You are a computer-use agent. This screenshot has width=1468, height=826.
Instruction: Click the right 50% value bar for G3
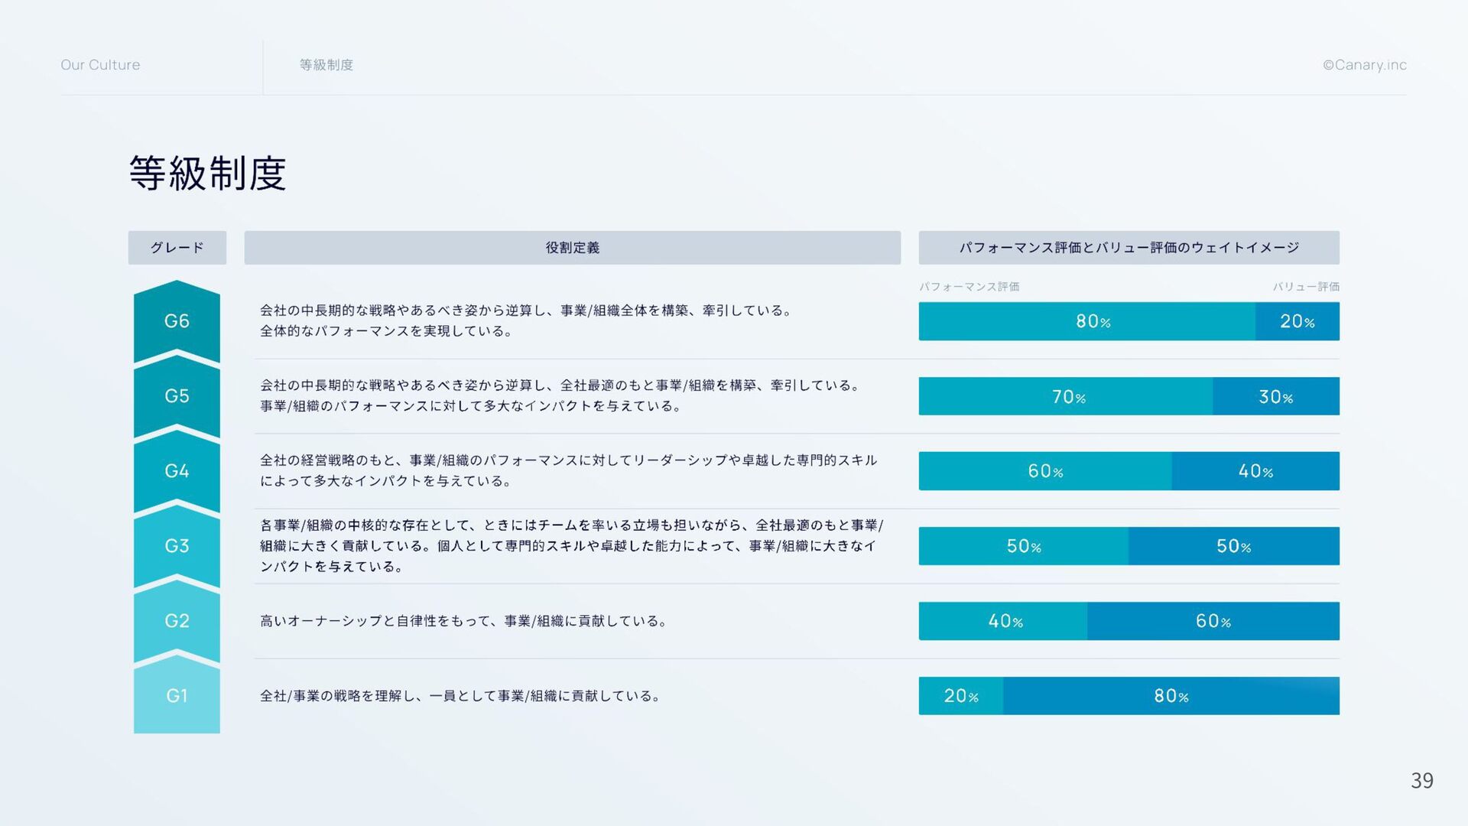(1233, 546)
